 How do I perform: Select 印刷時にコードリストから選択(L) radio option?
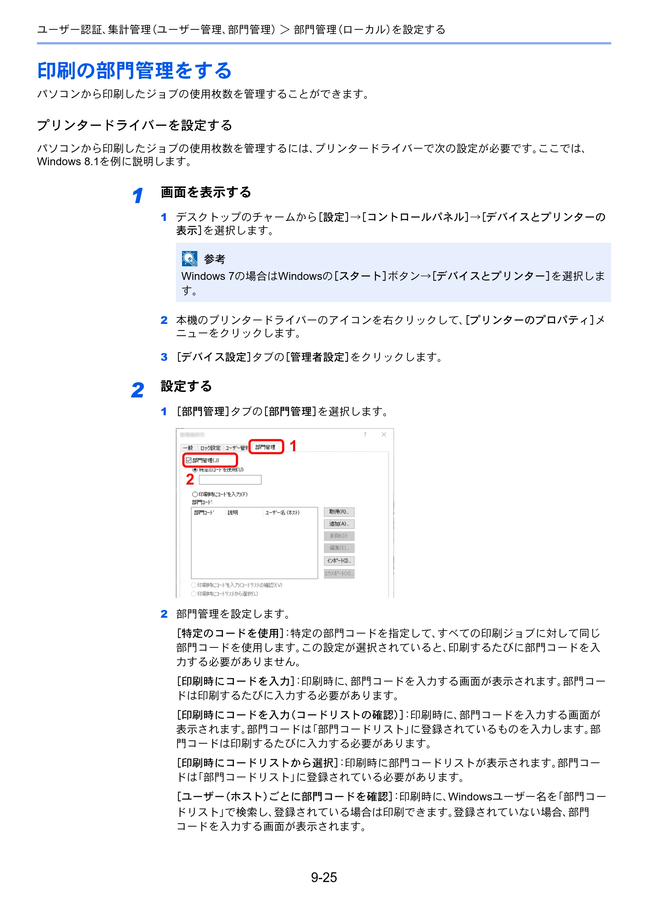pyautogui.click(x=194, y=594)
